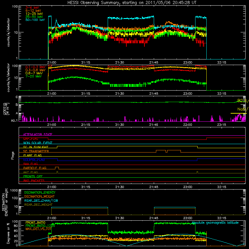Click the 22:15 tick under GOES panel
249x249 pixels.
222,125
